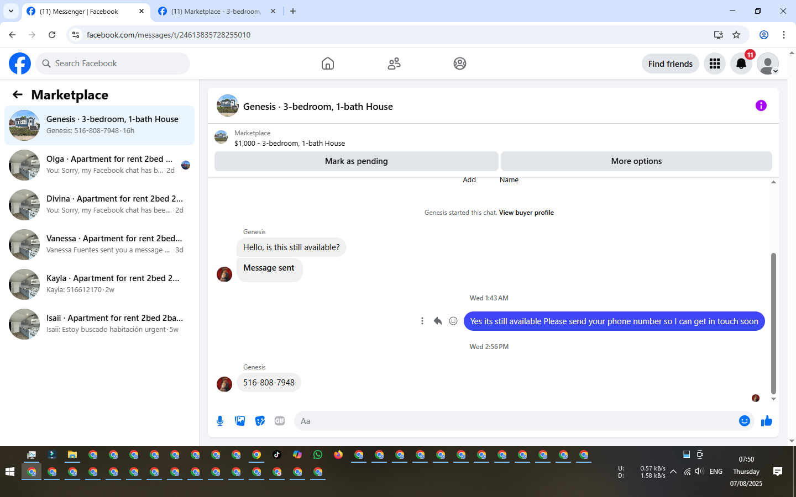Open the account menu from profile avatar
The width and height of the screenshot is (796, 497).
coord(768,64)
